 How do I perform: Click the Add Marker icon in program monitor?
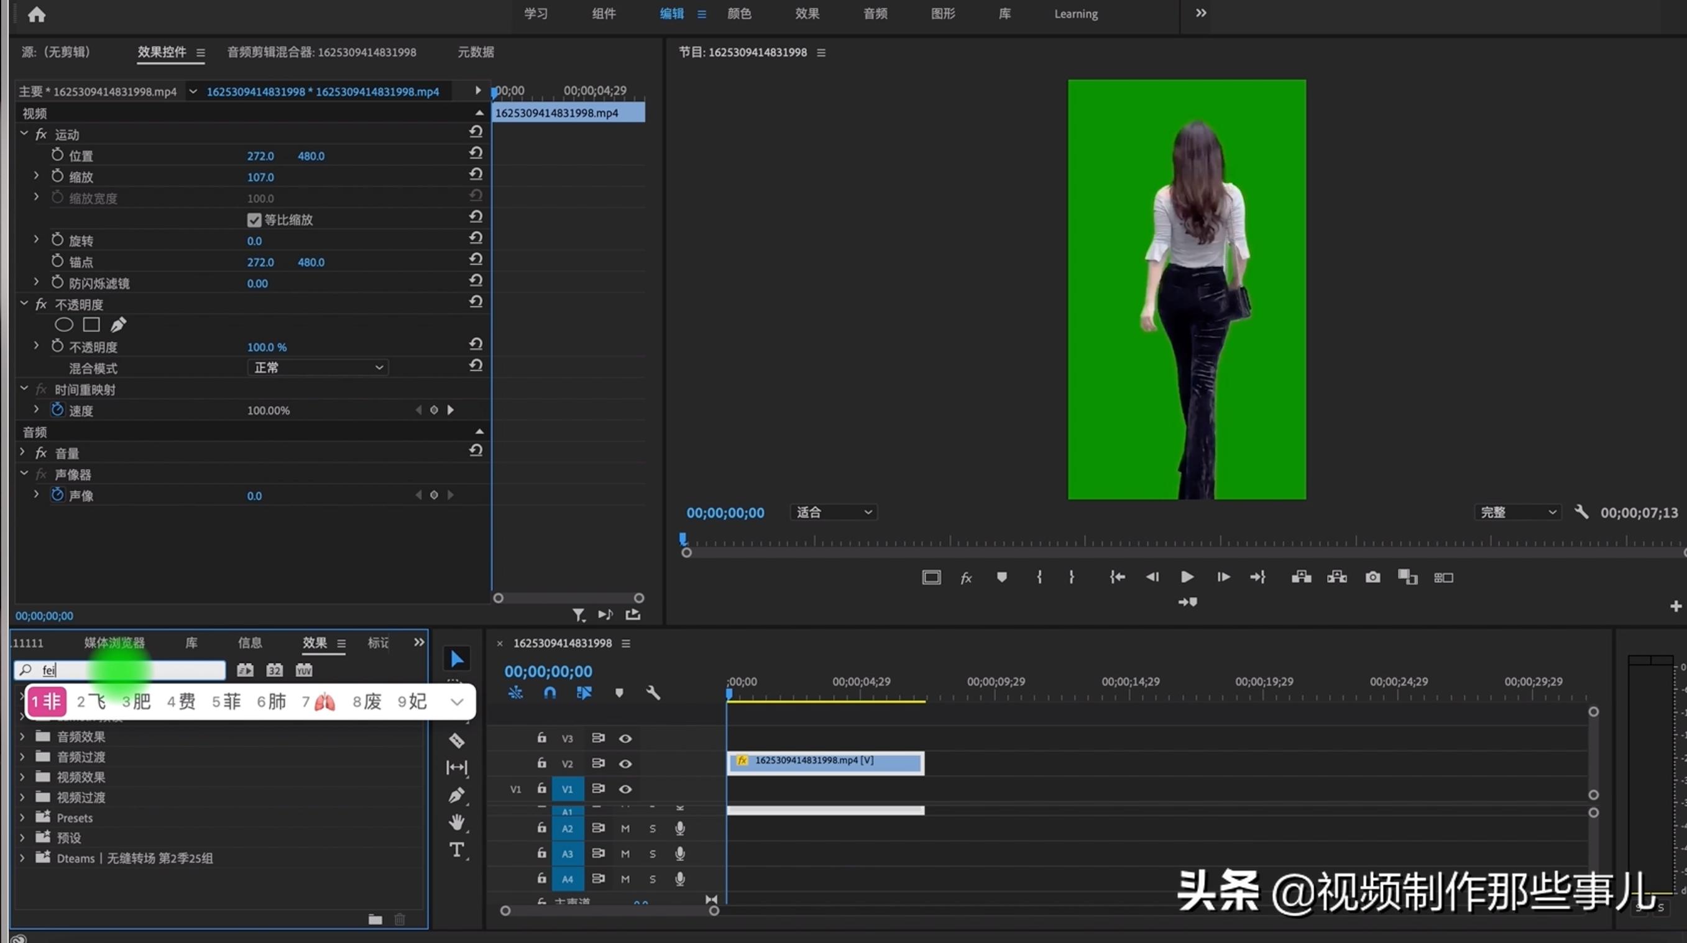[1001, 577]
